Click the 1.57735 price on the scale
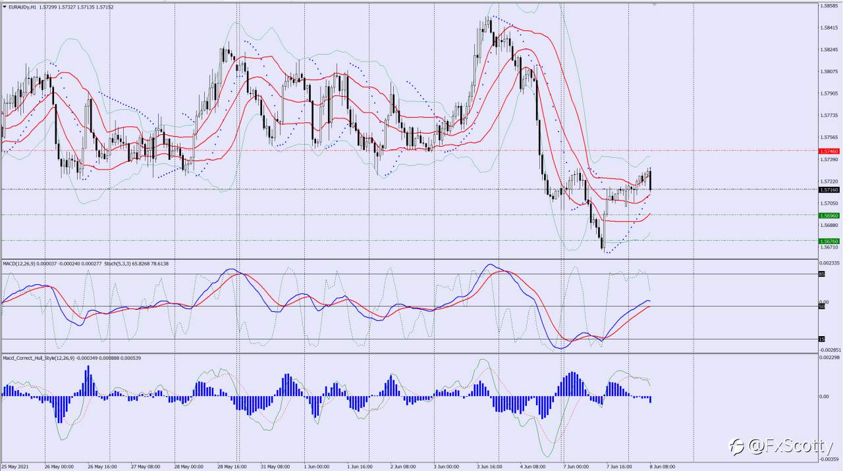This screenshot has width=843, height=471. point(829,115)
